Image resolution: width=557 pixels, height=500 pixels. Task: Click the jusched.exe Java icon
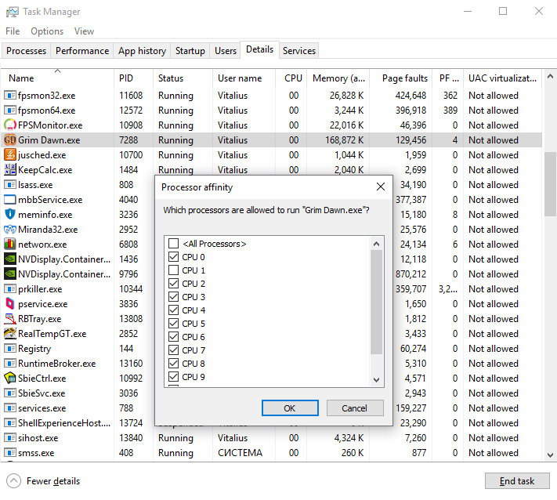[10, 155]
